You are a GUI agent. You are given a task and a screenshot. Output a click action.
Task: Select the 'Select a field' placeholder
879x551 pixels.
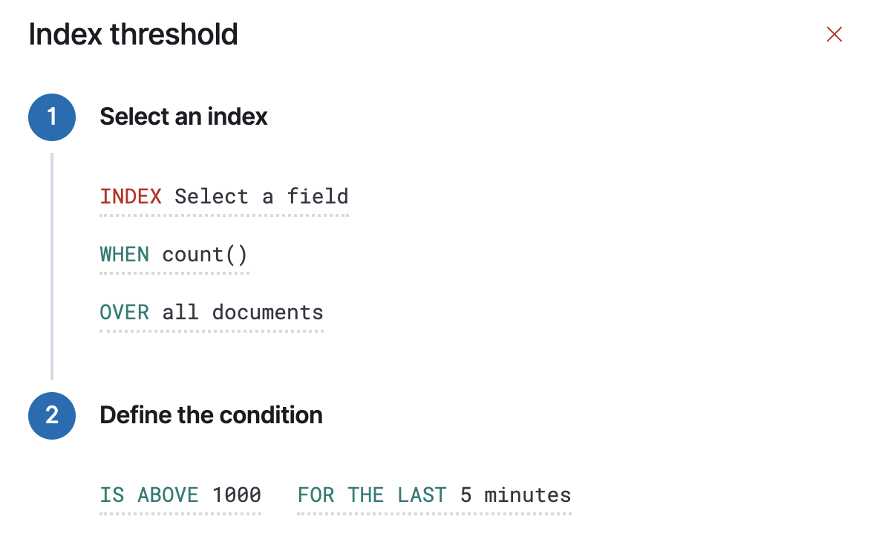(x=261, y=197)
